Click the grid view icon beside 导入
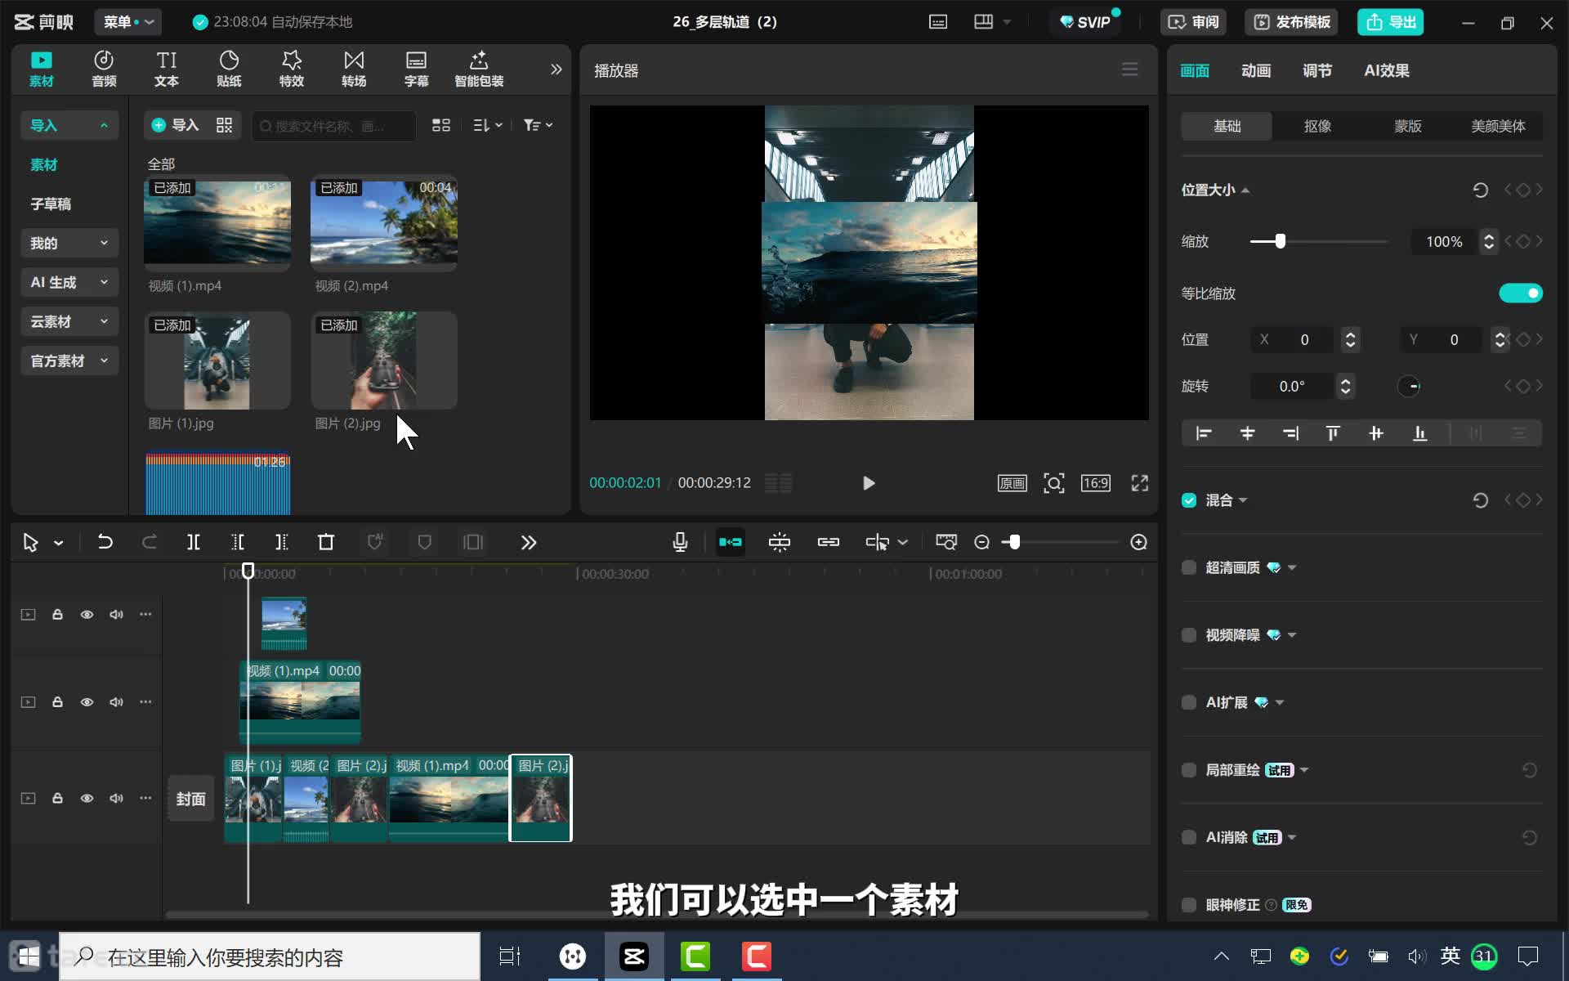 point(224,125)
